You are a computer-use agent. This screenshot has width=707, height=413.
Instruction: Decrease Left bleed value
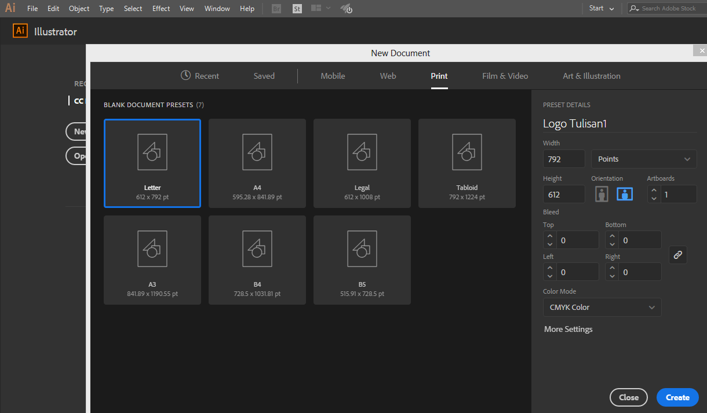[549, 276]
